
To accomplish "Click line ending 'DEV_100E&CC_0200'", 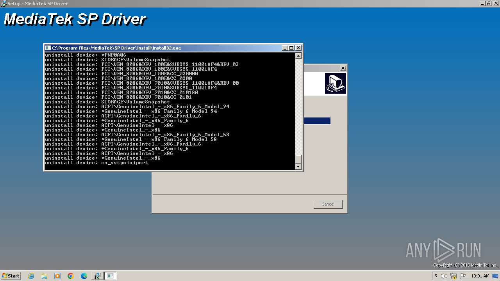I will click(118, 78).
